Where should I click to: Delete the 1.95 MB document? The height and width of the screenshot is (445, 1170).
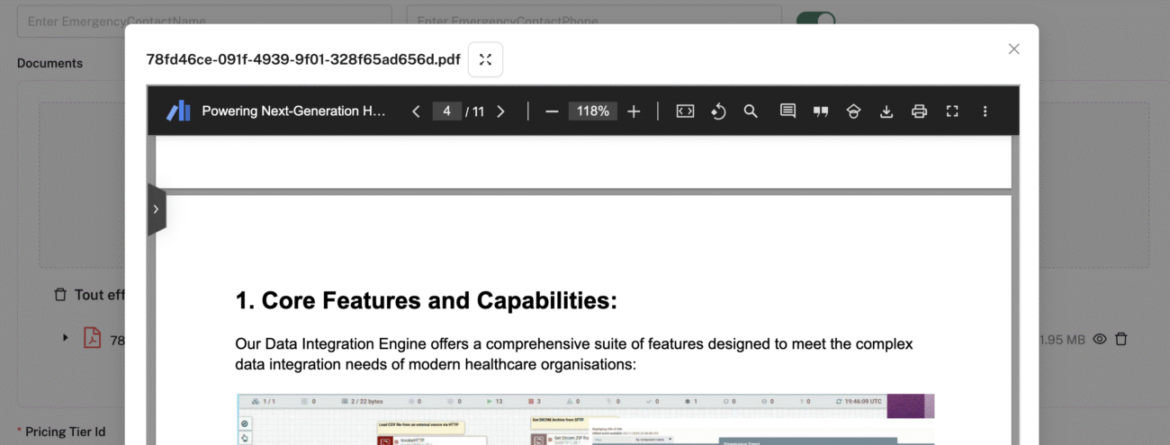[x=1120, y=339]
